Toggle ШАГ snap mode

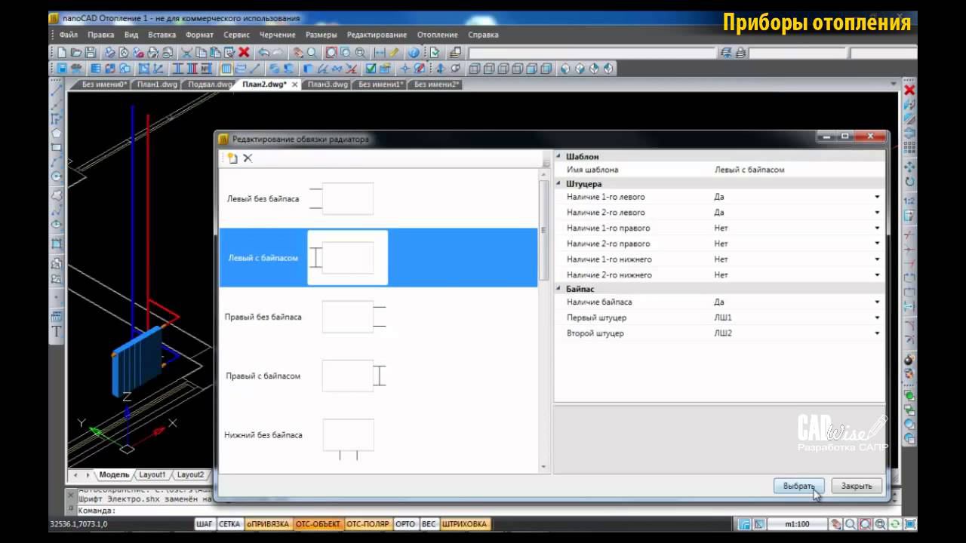[x=205, y=524]
